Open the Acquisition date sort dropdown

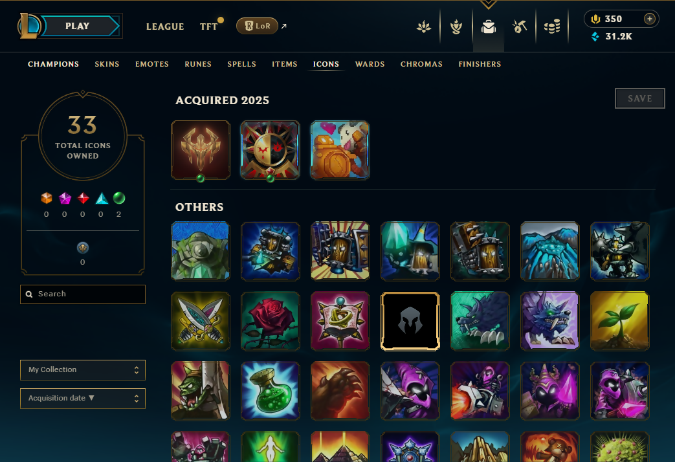(83, 399)
